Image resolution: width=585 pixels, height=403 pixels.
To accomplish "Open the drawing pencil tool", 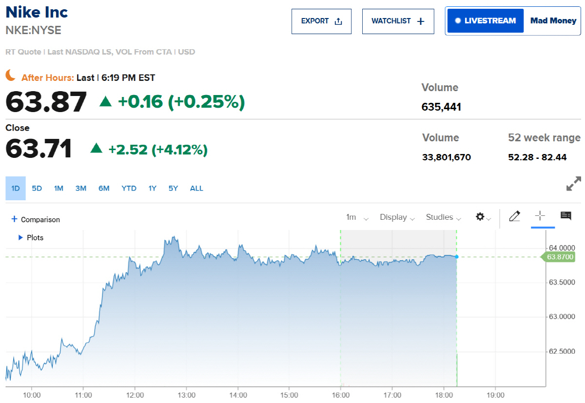I will click(x=515, y=216).
